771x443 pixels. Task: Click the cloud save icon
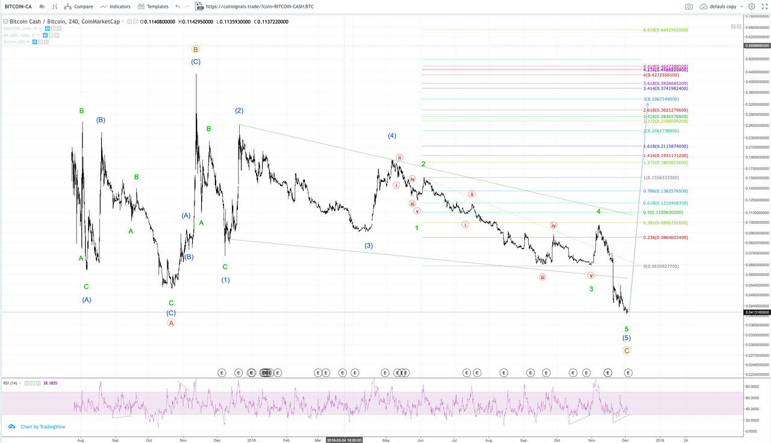703,7
